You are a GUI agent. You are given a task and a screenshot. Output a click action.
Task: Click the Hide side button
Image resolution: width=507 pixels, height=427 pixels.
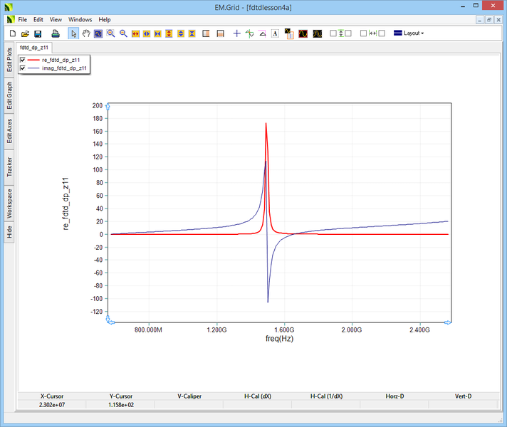click(x=9, y=232)
